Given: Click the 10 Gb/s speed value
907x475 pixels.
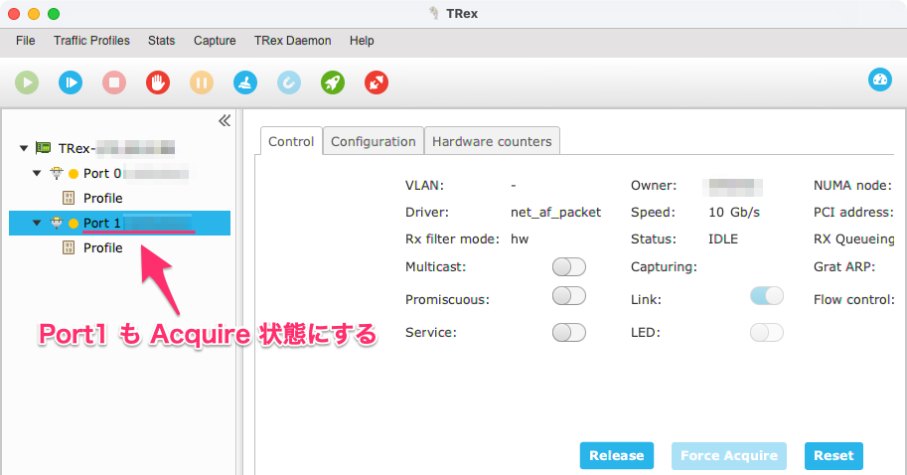Looking at the screenshot, I should [734, 213].
